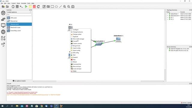Open snapshot manager clock icon
The image size is (192, 108).
(13, 7)
